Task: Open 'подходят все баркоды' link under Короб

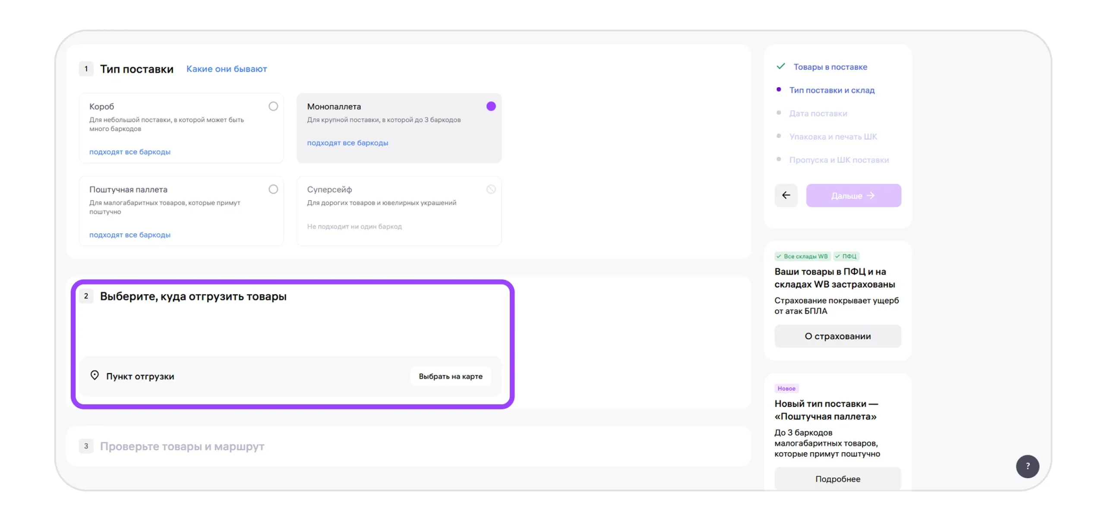Action: tap(129, 151)
